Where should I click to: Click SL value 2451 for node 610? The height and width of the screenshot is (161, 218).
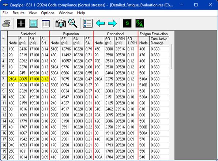coord(23,73)
